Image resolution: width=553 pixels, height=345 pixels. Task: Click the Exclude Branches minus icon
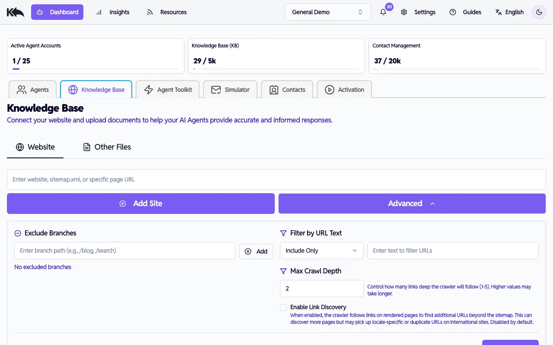(17, 233)
